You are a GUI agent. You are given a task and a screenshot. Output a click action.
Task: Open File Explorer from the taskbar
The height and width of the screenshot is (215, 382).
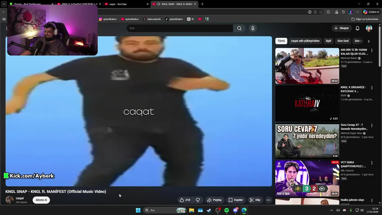(x=191, y=210)
